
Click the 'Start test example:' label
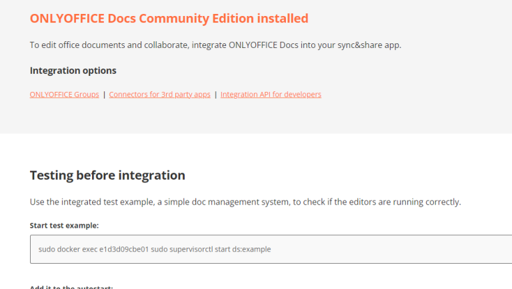coord(64,225)
